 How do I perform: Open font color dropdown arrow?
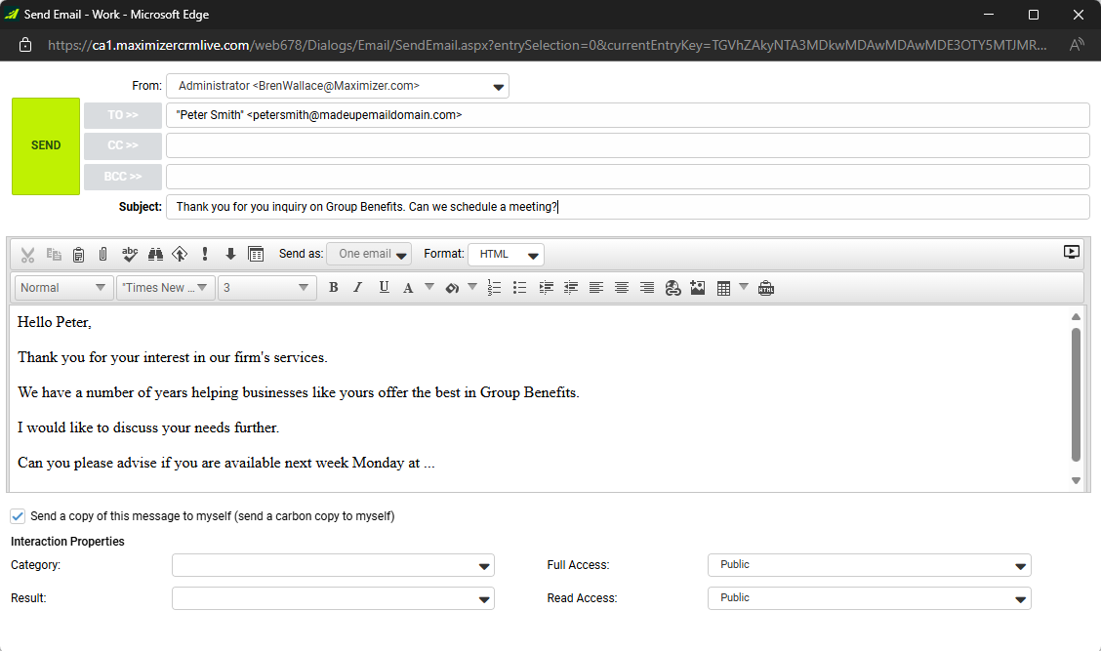pyautogui.click(x=429, y=287)
